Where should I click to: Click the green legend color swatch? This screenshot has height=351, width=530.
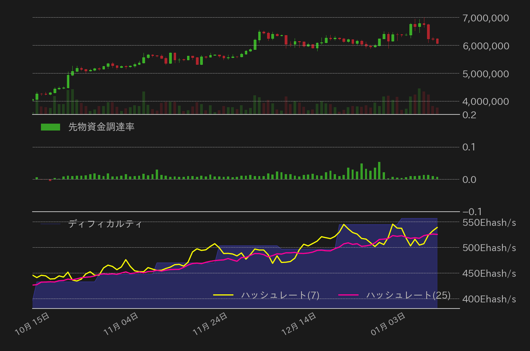(x=50, y=126)
